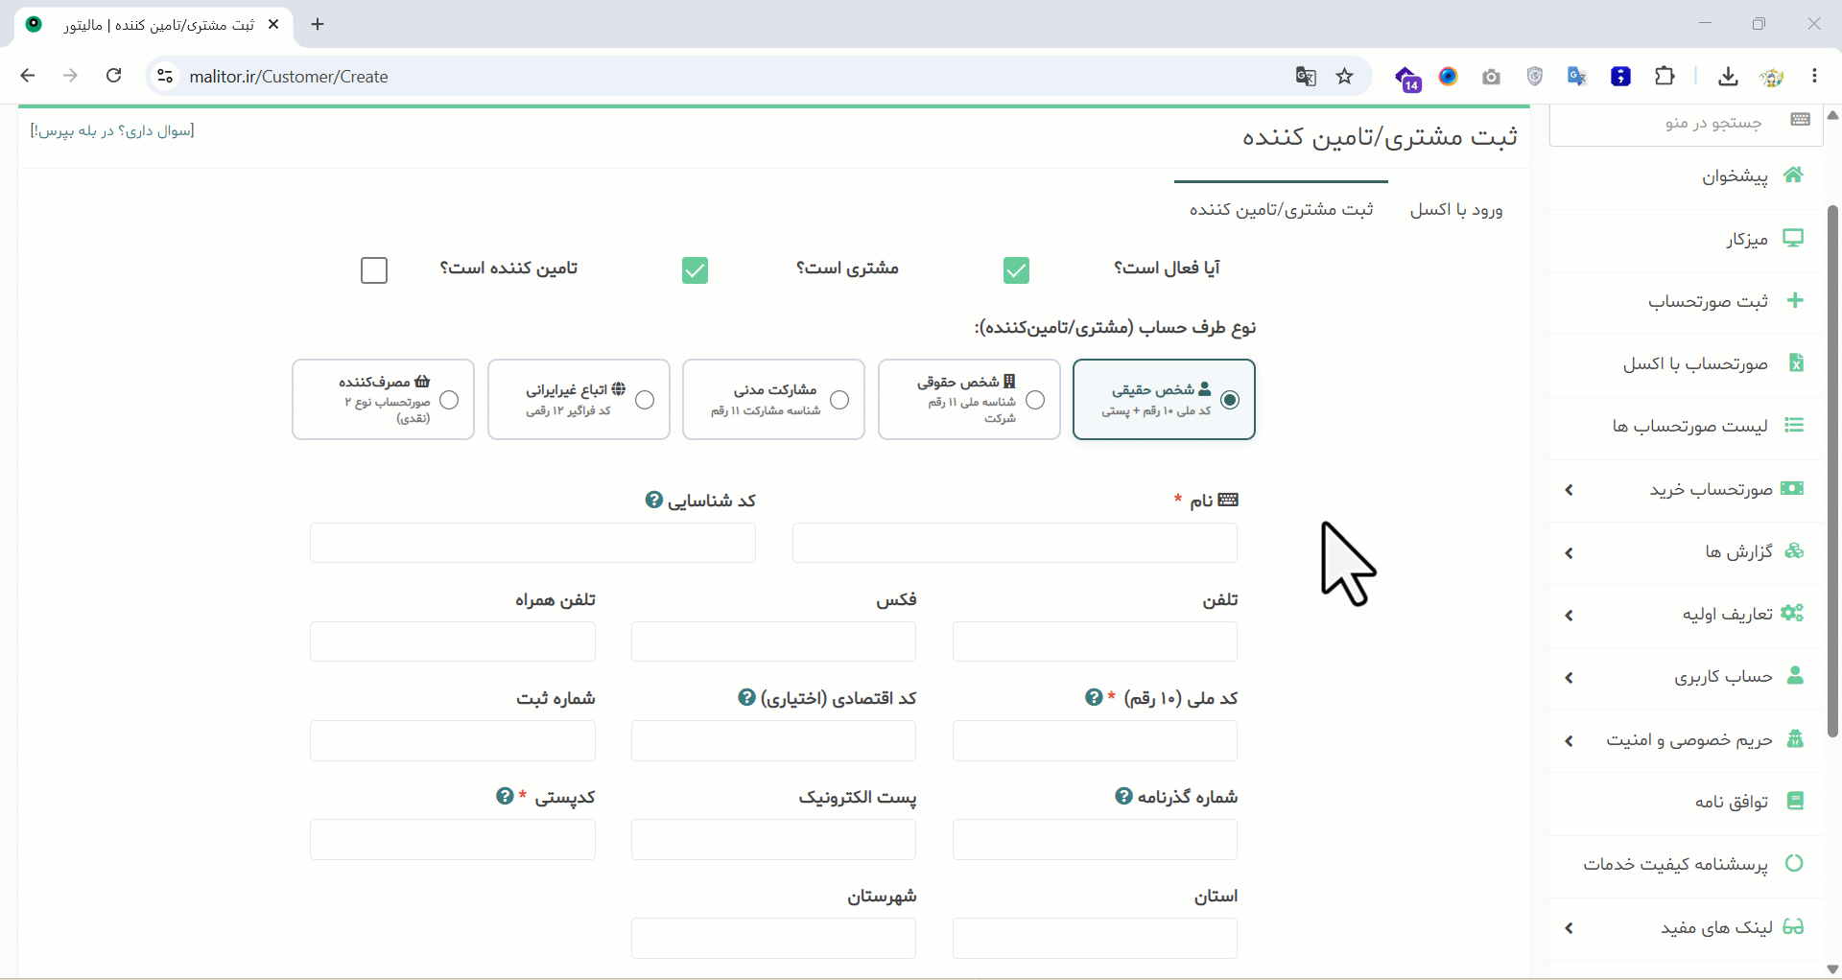Open پرسشنامه کیفیت خدمات link
Viewport: 1842px width, 980px height.
(1687, 864)
